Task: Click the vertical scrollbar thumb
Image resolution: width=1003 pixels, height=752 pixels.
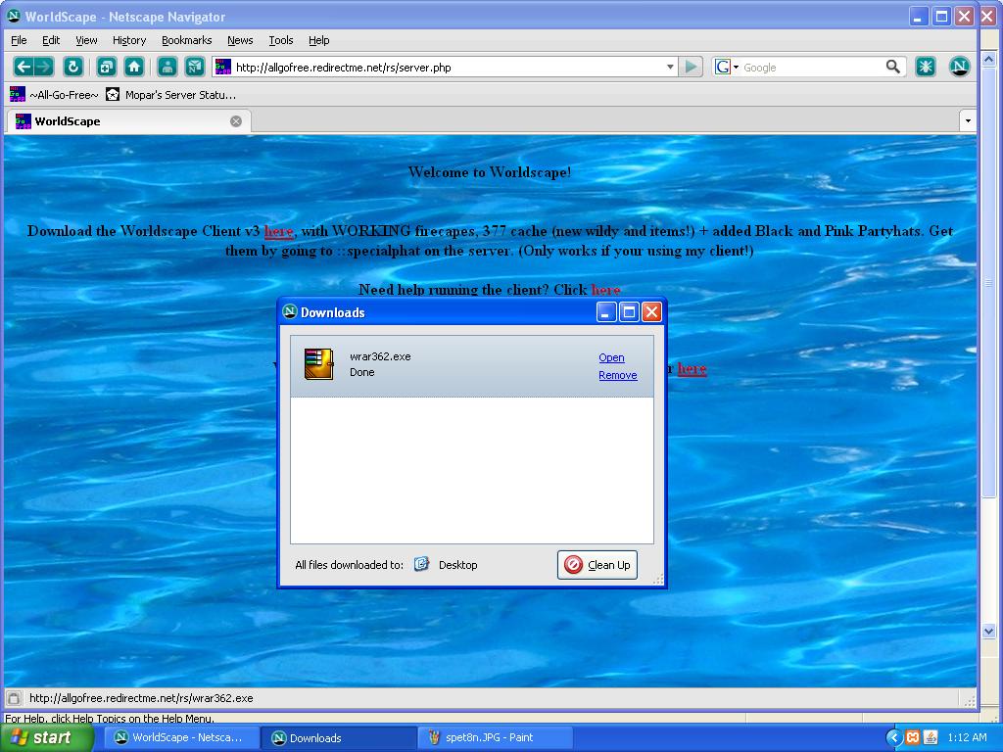Action: tap(988, 282)
